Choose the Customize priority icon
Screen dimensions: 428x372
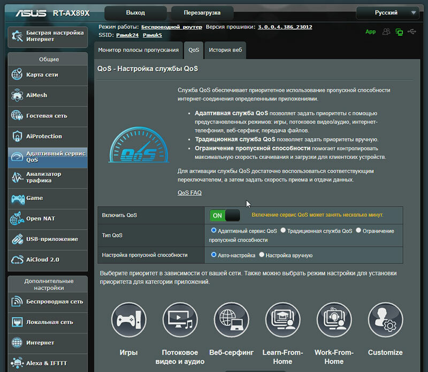point(385,320)
